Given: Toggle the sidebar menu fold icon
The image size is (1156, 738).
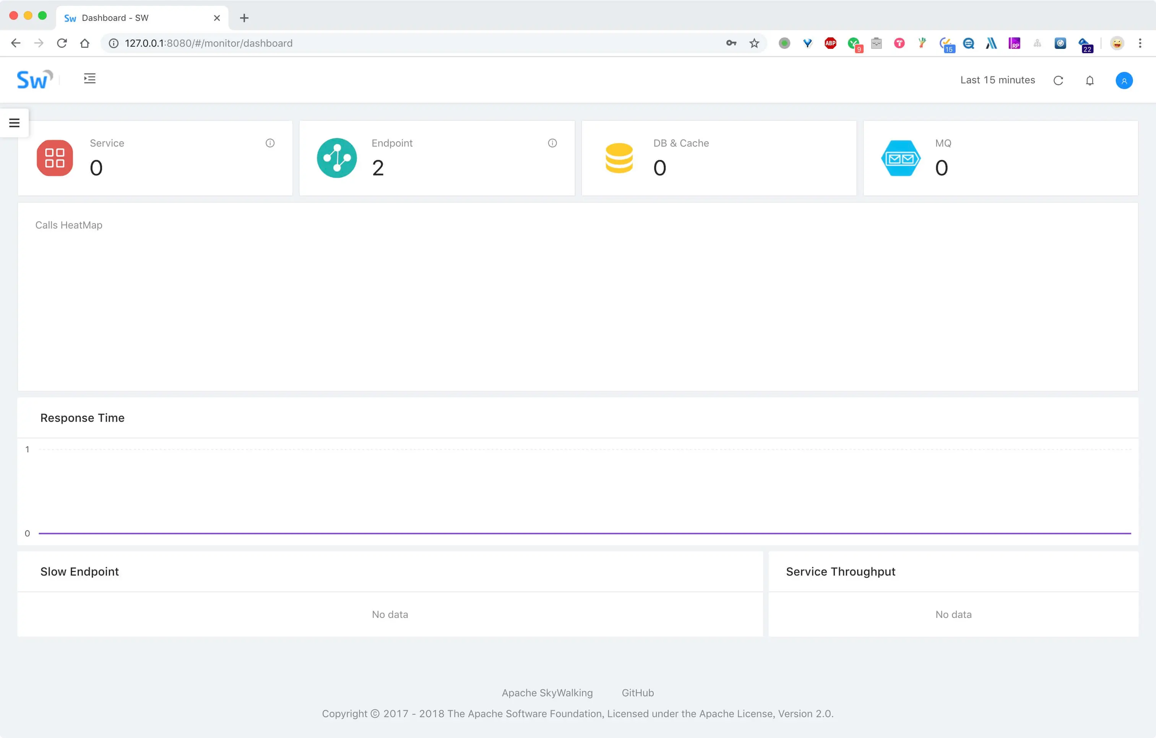Looking at the screenshot, I should [90, 79].
